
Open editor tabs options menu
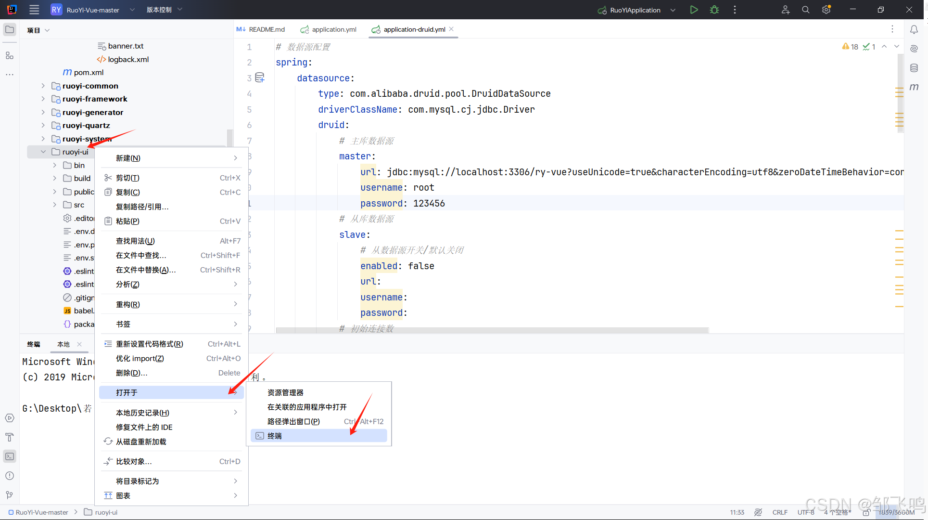click(892, 29)
